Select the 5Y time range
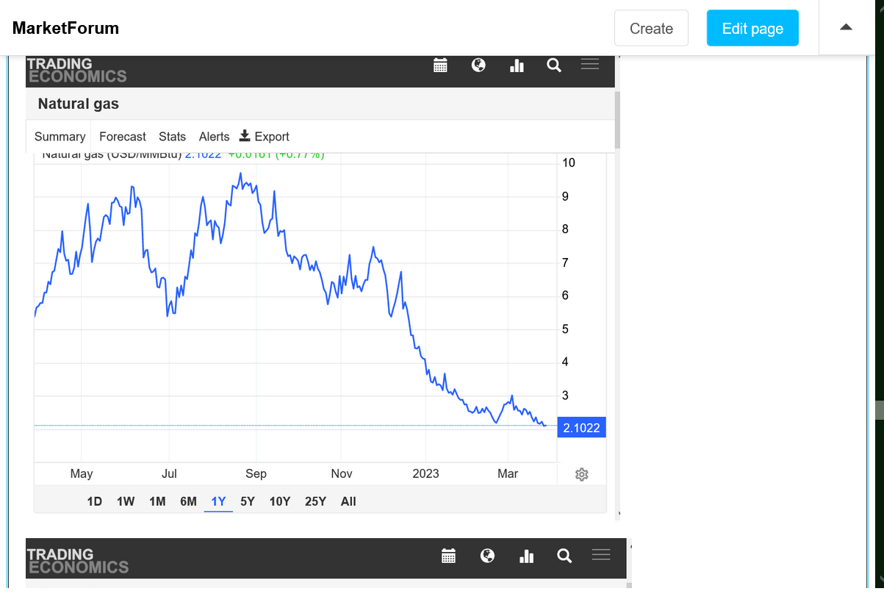Viewport: 884px width, 594px height. pos(248,501)
